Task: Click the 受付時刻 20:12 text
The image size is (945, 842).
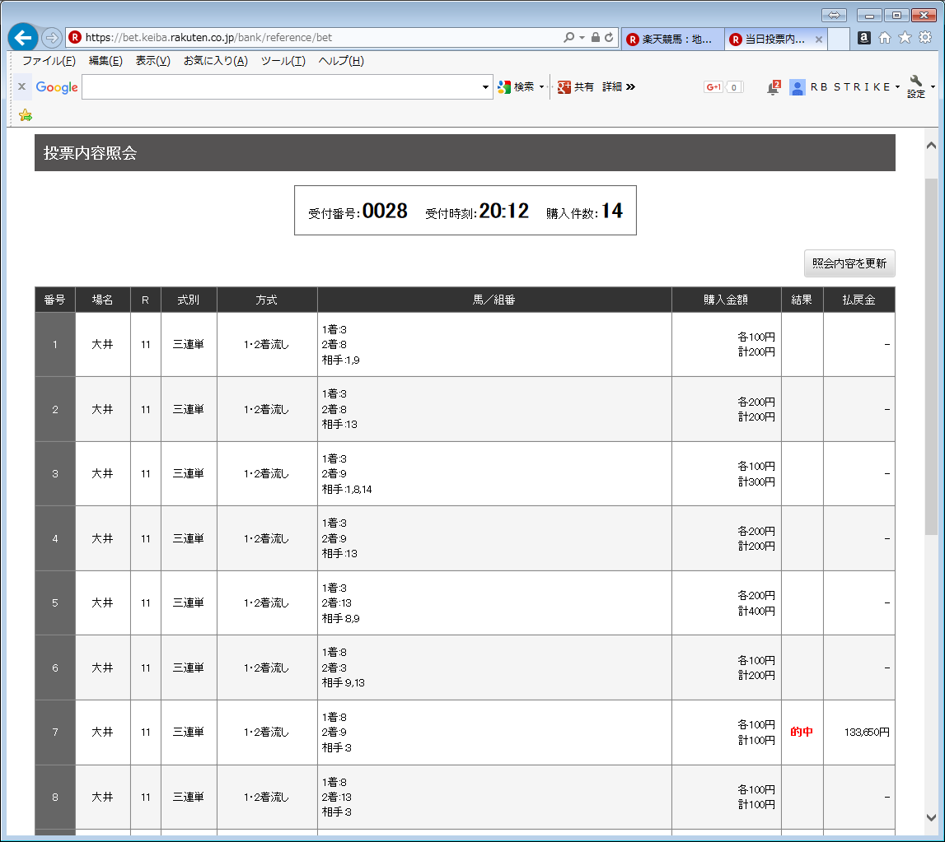Action: tap(477, 212)
